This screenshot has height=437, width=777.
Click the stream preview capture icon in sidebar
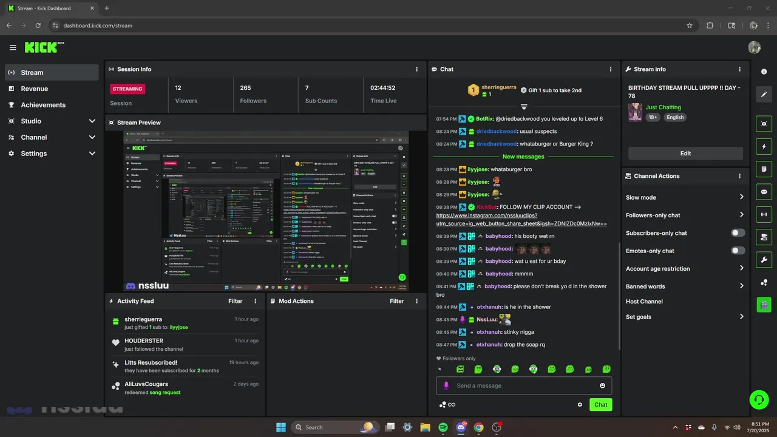point(764,124)
